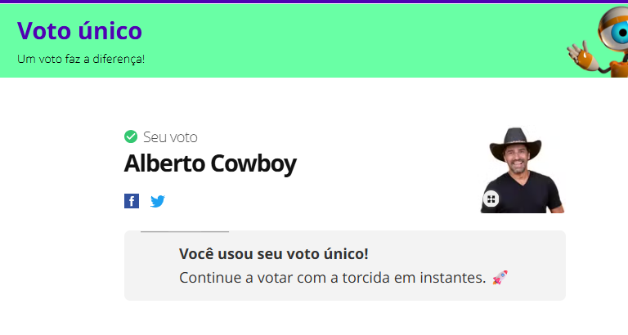
Task: Share the vote on Facebook
Action: coord(132,201)
